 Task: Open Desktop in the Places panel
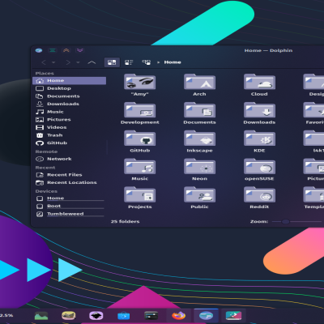point(70,88)
